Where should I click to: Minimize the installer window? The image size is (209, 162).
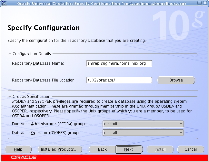[199, 3]
